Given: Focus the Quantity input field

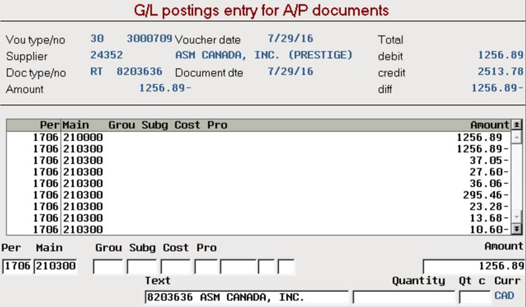Looking at the screenshot, I should pyautogui.click(x=404, y=297).
